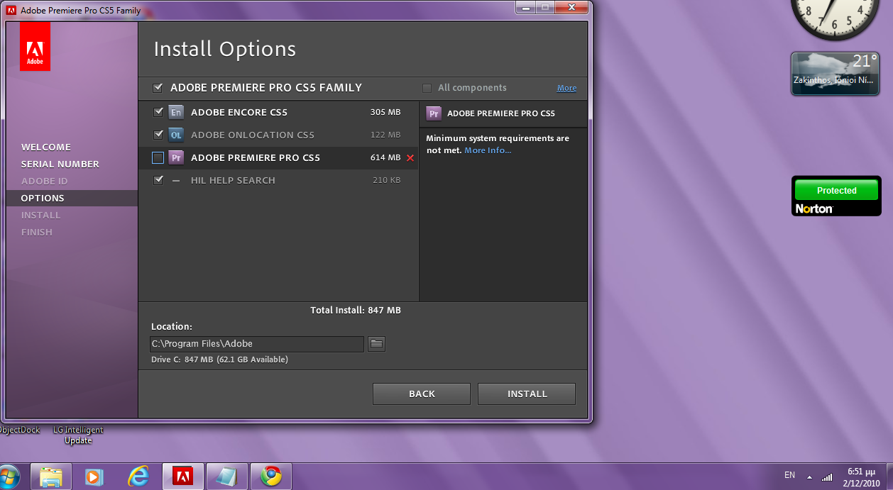Toggle the Adobe OnLocation CS5 checkbox

click(158, 135)
